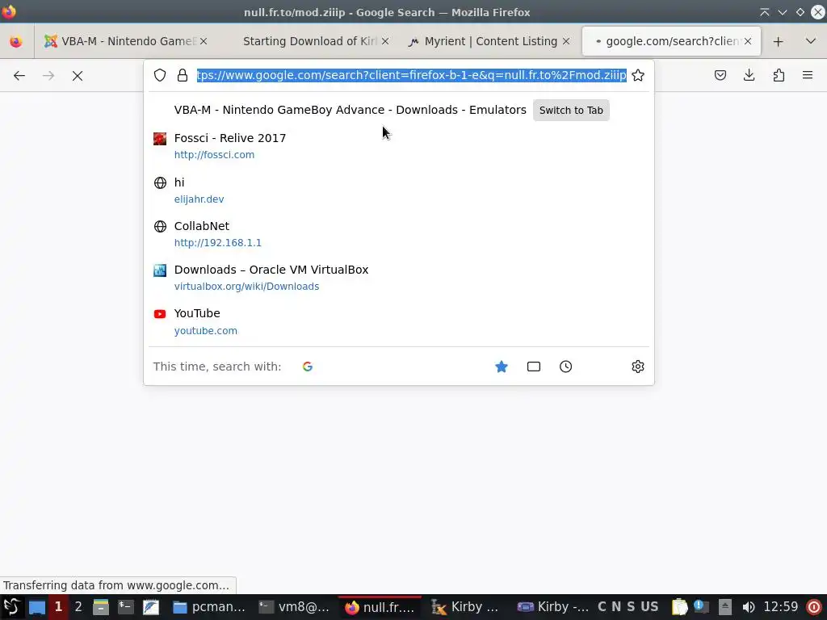Select the google.com/search tab
827x620 pixels.
pos(671,41)
